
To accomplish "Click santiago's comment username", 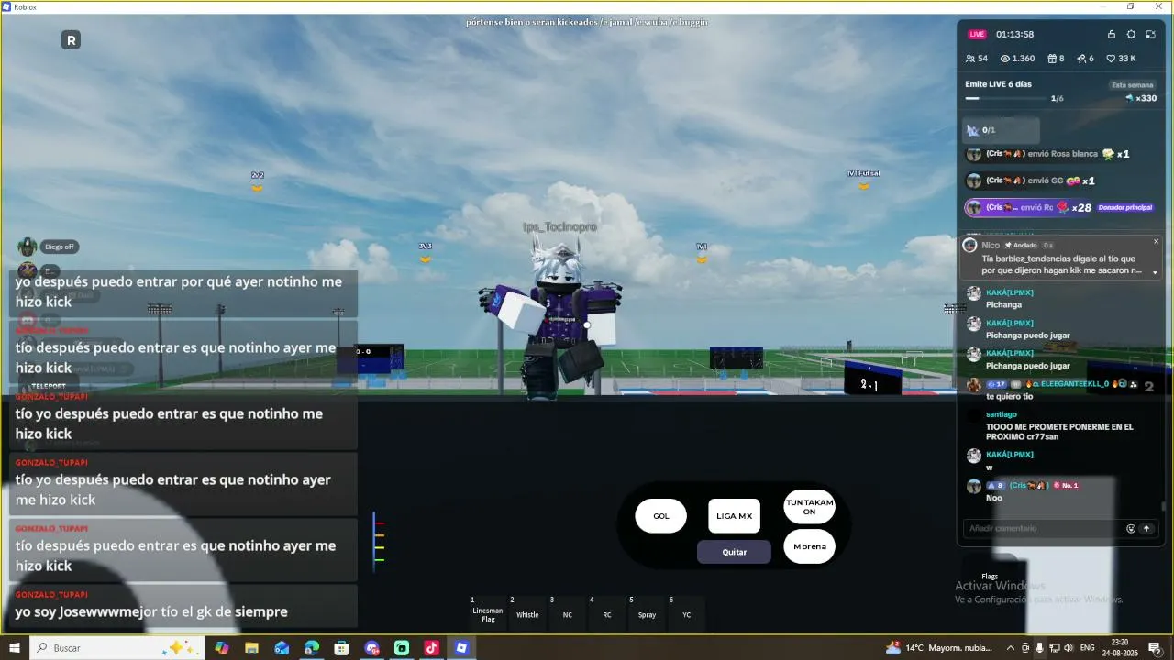I will click(x=1001, y=414).
